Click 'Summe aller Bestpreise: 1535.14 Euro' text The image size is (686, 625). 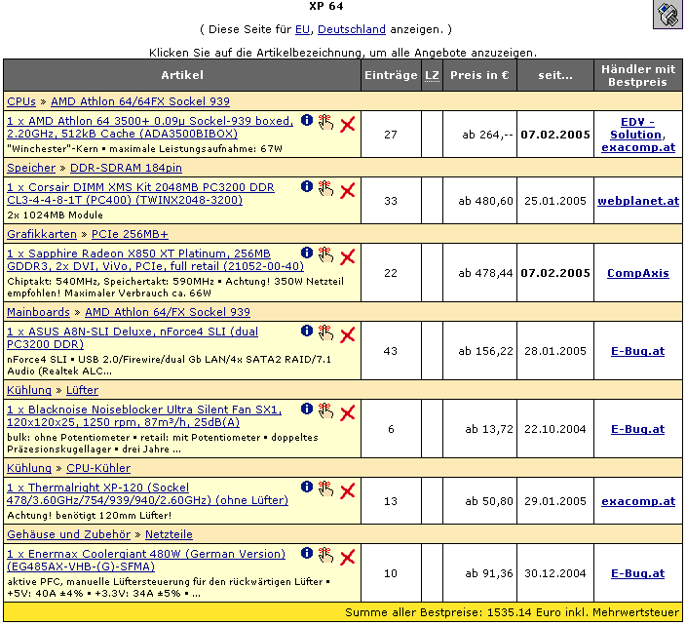(452, 612)
